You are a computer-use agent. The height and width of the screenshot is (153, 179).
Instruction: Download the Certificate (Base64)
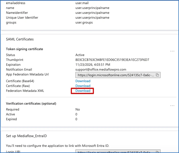pos(83,81)
